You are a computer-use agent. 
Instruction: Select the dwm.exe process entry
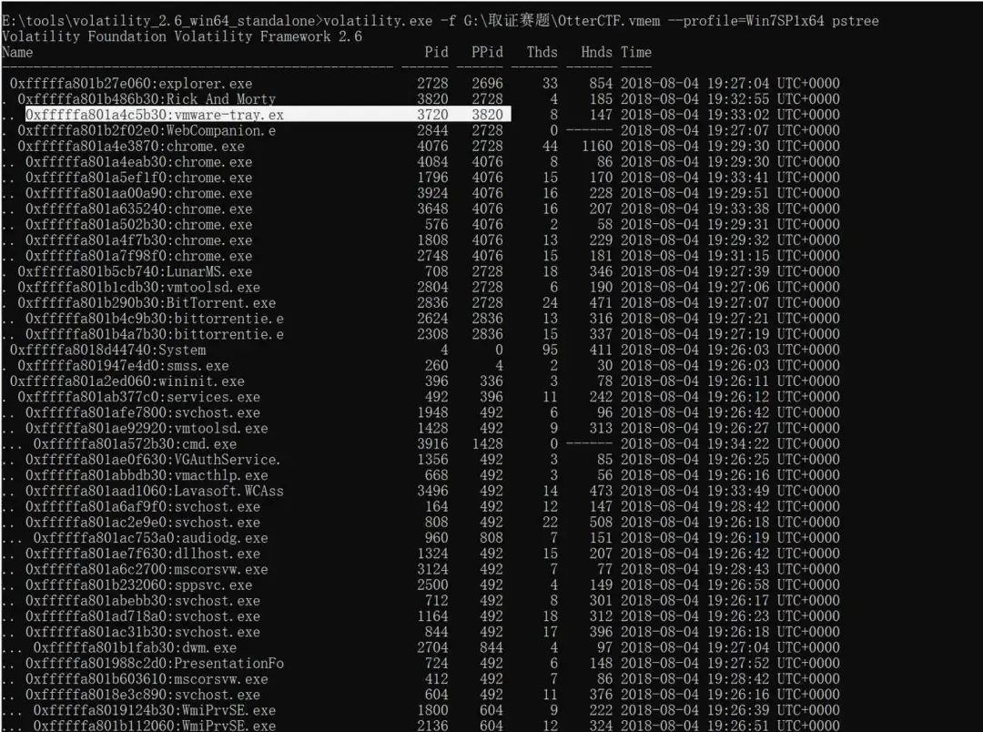[135, 648]
